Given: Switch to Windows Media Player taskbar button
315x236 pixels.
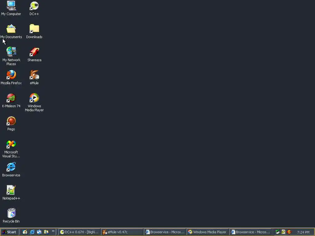Looking at the screenshot, I should [x=208, y=232].
